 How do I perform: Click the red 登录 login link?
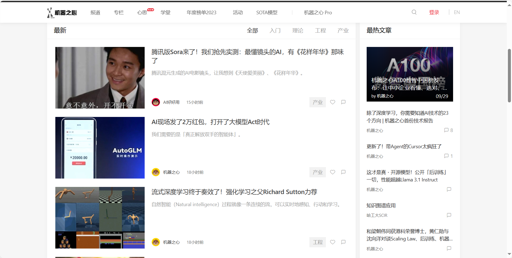(434, 12)
